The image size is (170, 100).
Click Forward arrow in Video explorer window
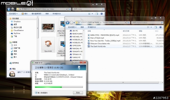pyautogui.click(x=13, y=9)
